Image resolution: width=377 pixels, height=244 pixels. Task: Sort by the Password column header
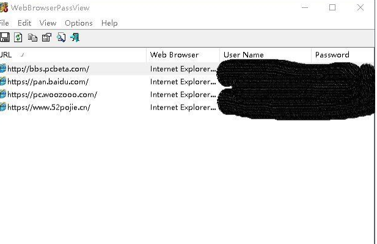tap(343, 55)
